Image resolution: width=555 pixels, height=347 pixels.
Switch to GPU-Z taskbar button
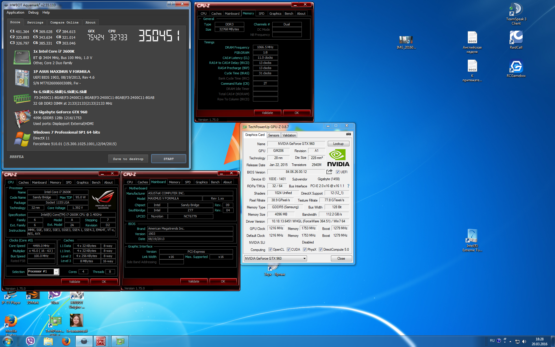click(x=120, y=341)
